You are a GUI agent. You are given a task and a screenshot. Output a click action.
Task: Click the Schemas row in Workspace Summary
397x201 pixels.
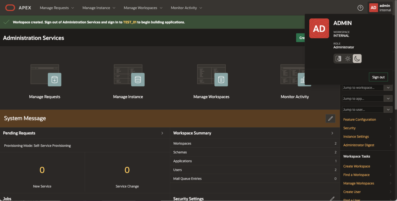(x=255, y=152)
